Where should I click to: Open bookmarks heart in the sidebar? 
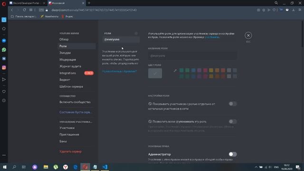[4, 92]
